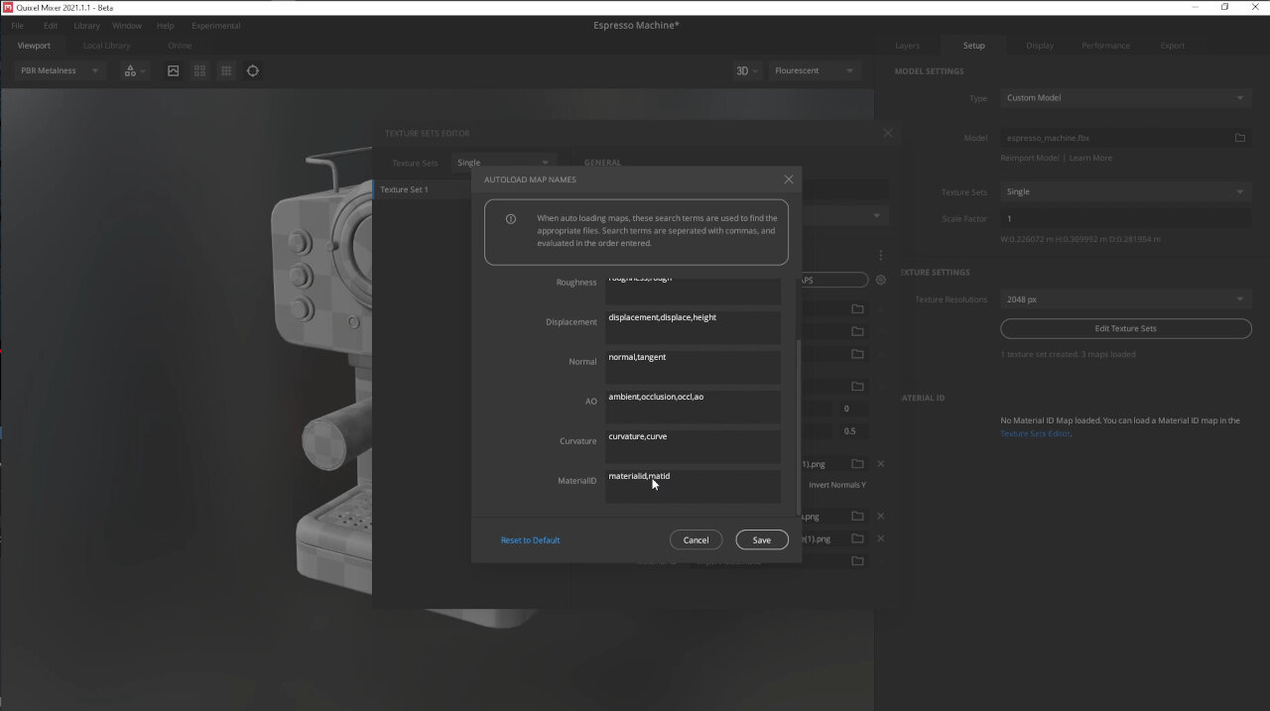Click the crosshair recenter icon in toolbar
This screenshot has height=711, width=1270.
pyautogui.click(x=253, y=70)
